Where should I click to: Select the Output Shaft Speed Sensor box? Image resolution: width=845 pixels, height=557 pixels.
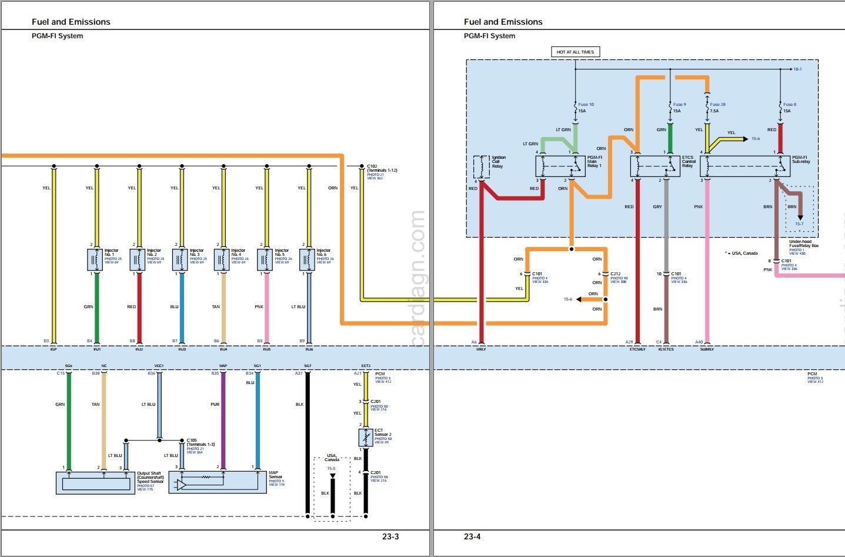click(95, 482)
